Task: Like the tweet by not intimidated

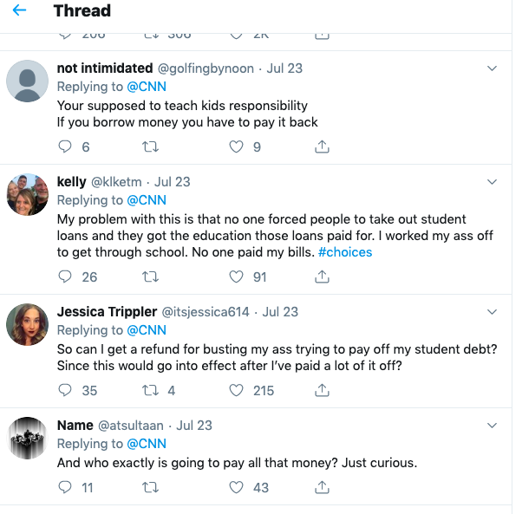Action: [x=236, y=147]
